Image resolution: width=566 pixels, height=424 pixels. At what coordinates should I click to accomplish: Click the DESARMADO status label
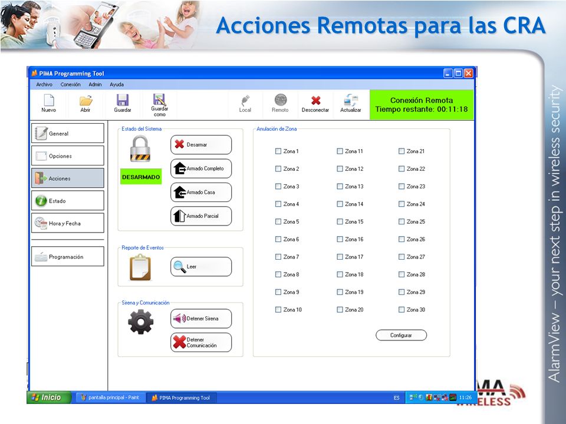click(141, 177)
